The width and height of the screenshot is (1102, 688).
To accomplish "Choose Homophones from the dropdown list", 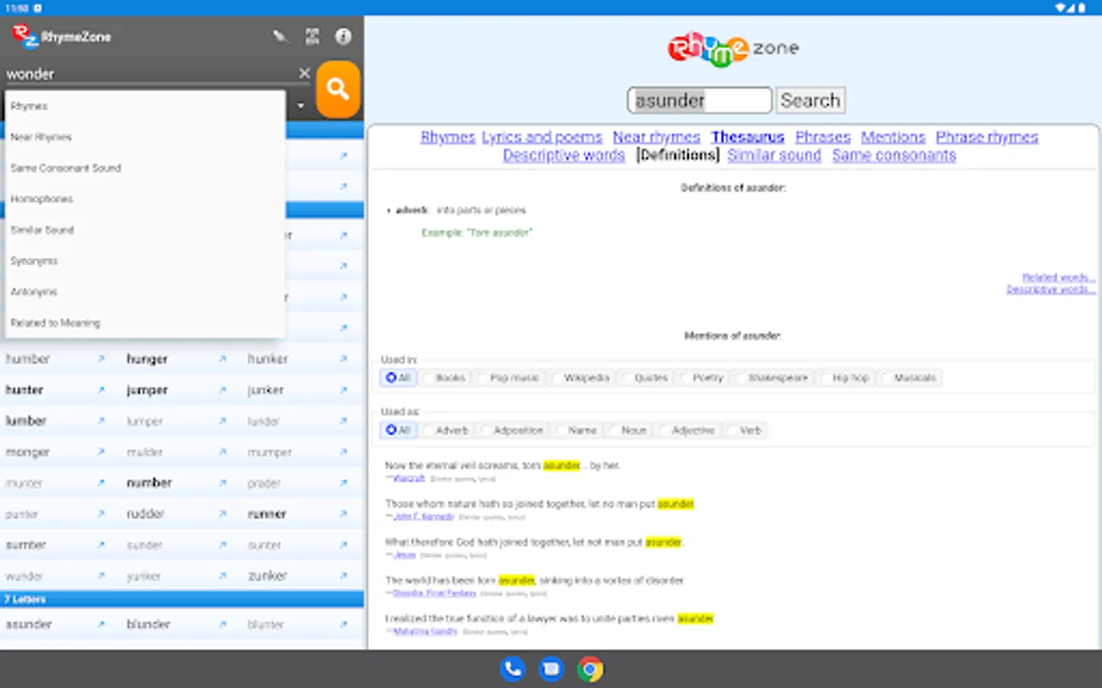I will coord(145,199).
